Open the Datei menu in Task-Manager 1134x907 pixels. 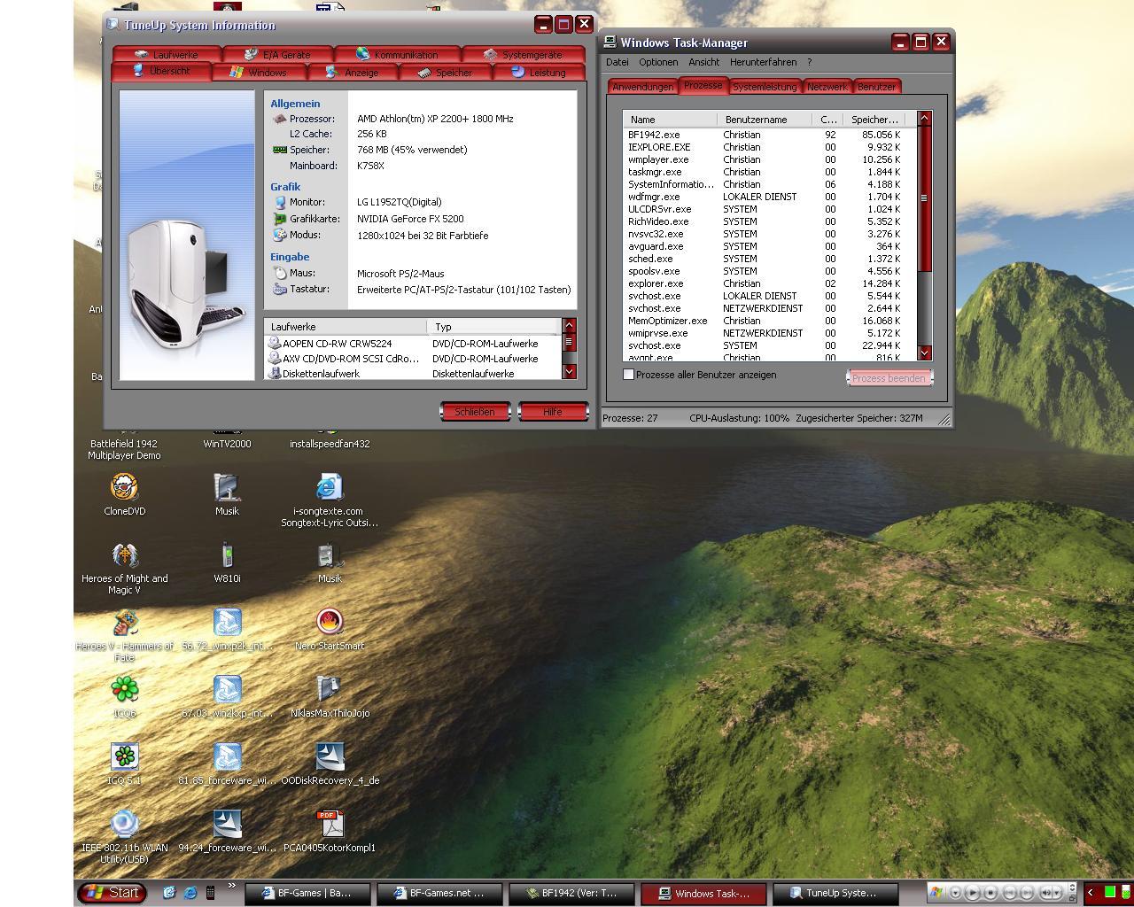[x=617, y=62]
